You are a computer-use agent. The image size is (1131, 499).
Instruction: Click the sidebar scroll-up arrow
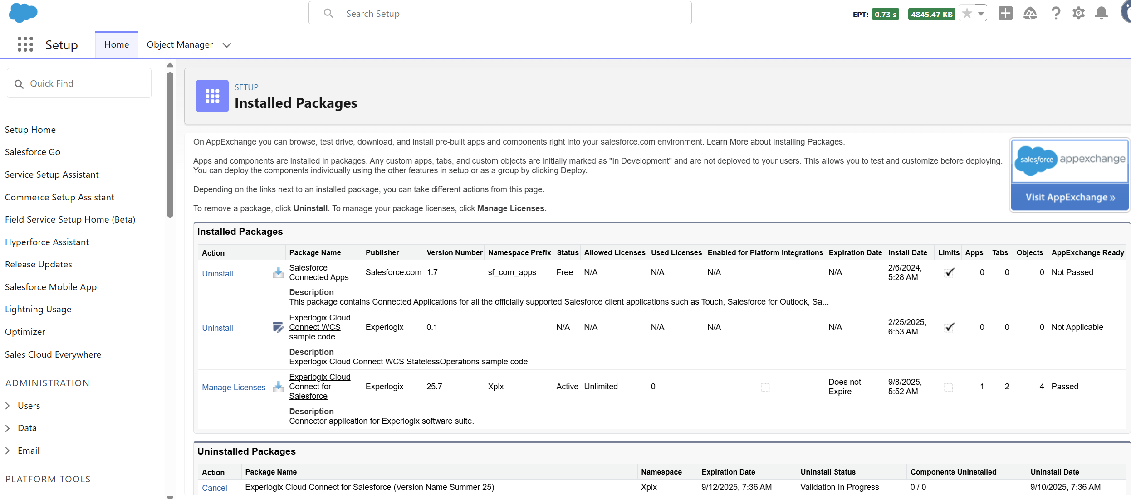point(170,65)
